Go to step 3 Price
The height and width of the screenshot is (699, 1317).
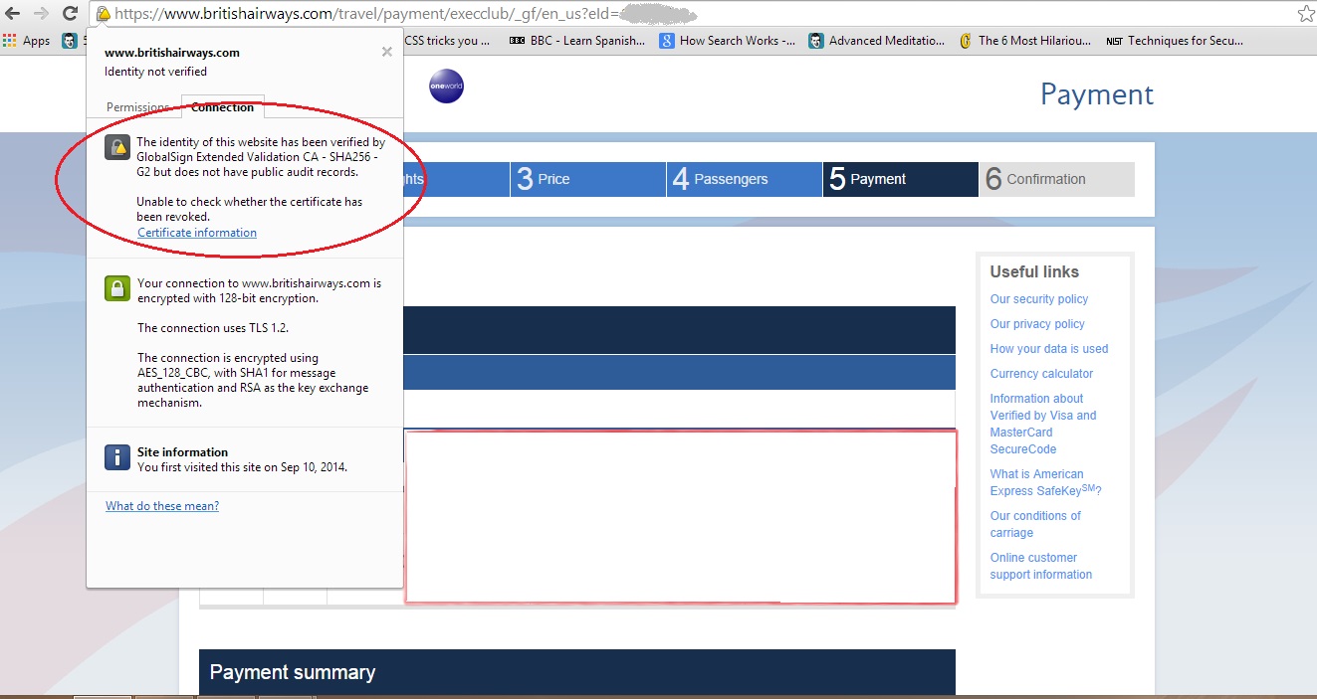tap(587, 179)
